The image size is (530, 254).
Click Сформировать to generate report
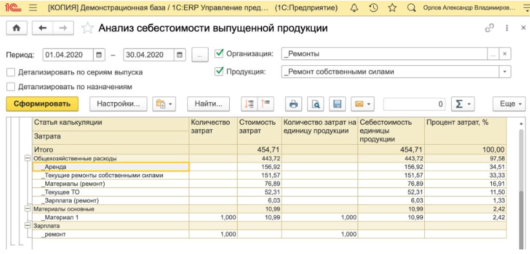42,104
